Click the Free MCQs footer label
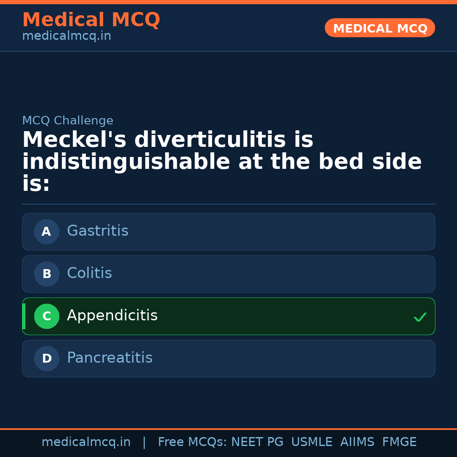Screen dimensions: 457x457 192,442
